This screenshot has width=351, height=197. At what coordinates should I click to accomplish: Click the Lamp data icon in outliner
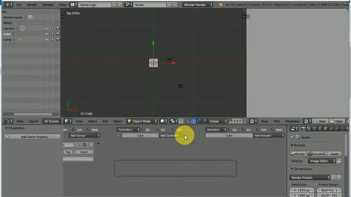20,39
